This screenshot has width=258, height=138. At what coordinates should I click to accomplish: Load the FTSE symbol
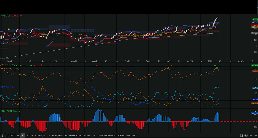(x=122, y=136)
